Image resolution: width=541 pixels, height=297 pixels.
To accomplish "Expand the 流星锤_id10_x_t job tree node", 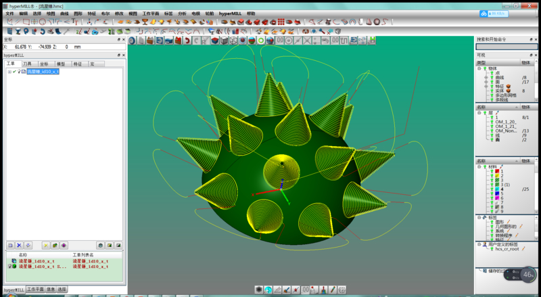I will point(9,72).
